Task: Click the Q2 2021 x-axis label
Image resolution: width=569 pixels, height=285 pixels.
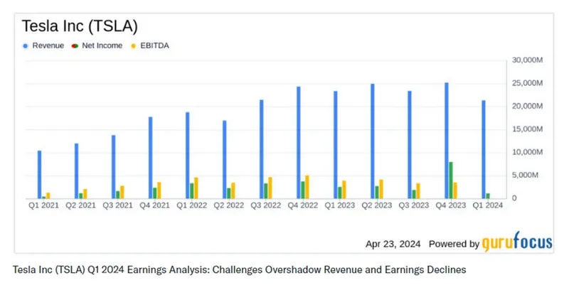Action: [x=80, y=206]
